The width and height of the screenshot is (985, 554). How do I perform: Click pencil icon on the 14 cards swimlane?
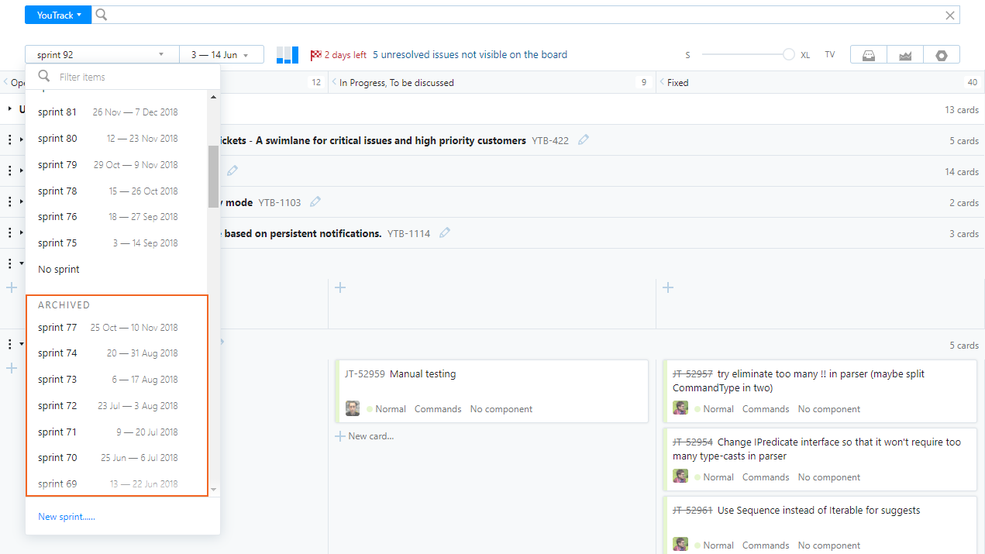coord(232,170)
